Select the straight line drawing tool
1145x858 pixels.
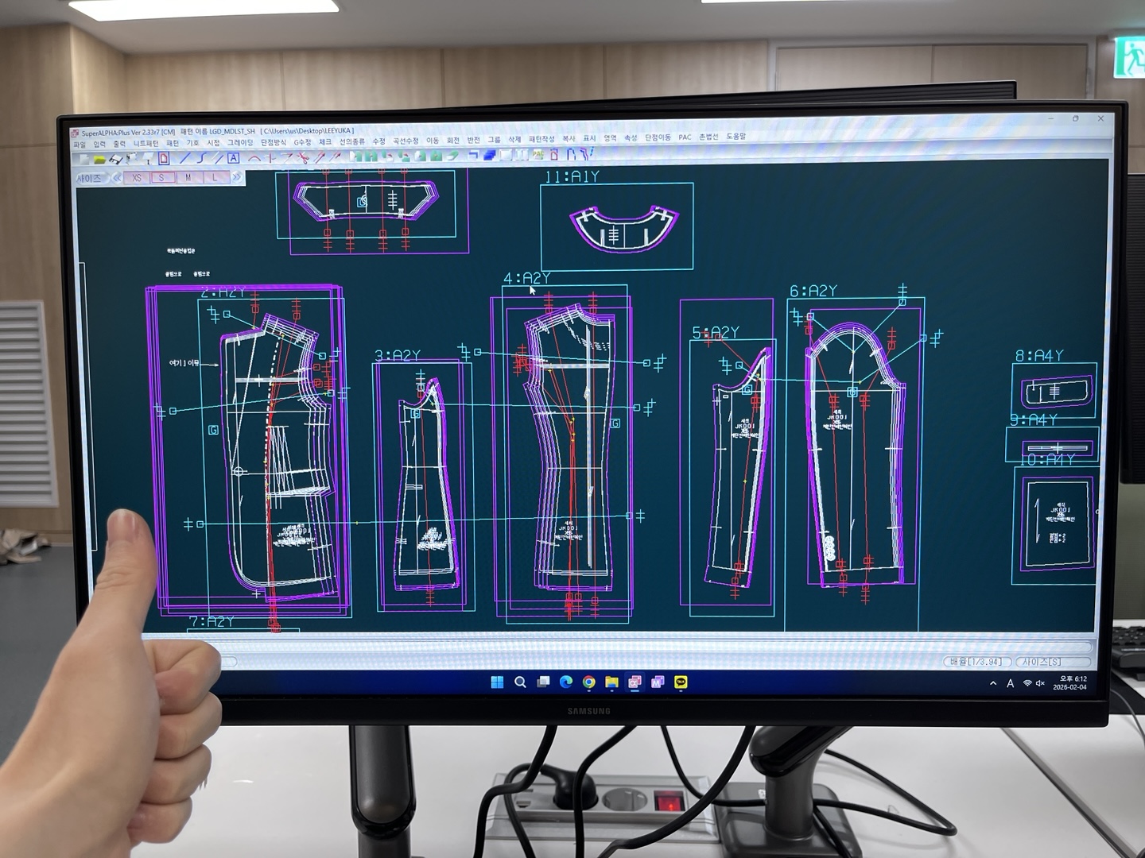tap(184, 158)
